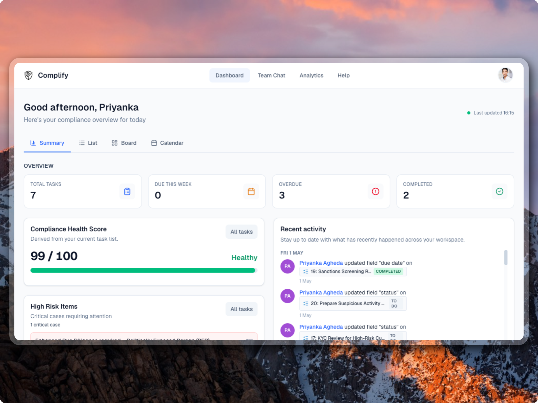
Task: Click task icon next to 19: Sanctions Screening
Action: [x=306, y=271]
